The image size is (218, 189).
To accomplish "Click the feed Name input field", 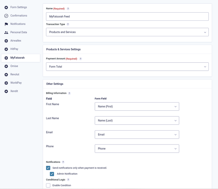I will (127, 16).
